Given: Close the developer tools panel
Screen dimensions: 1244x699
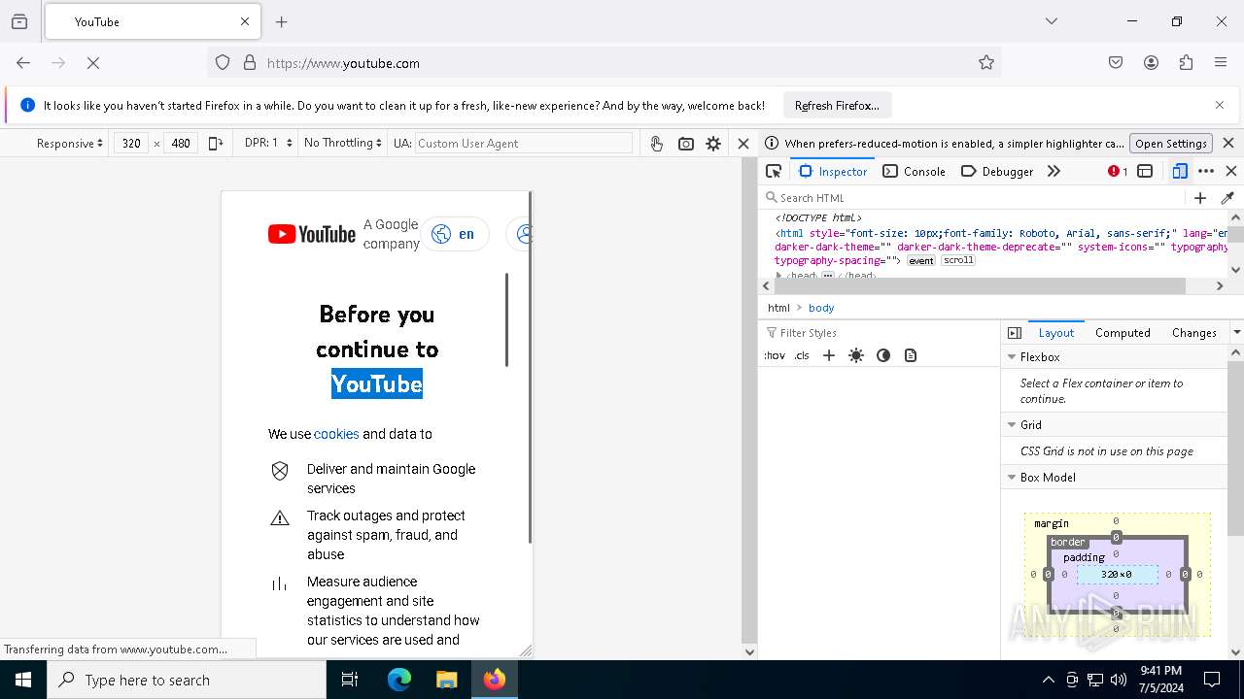Looking at the screenshot, I should pos(1231,171).
